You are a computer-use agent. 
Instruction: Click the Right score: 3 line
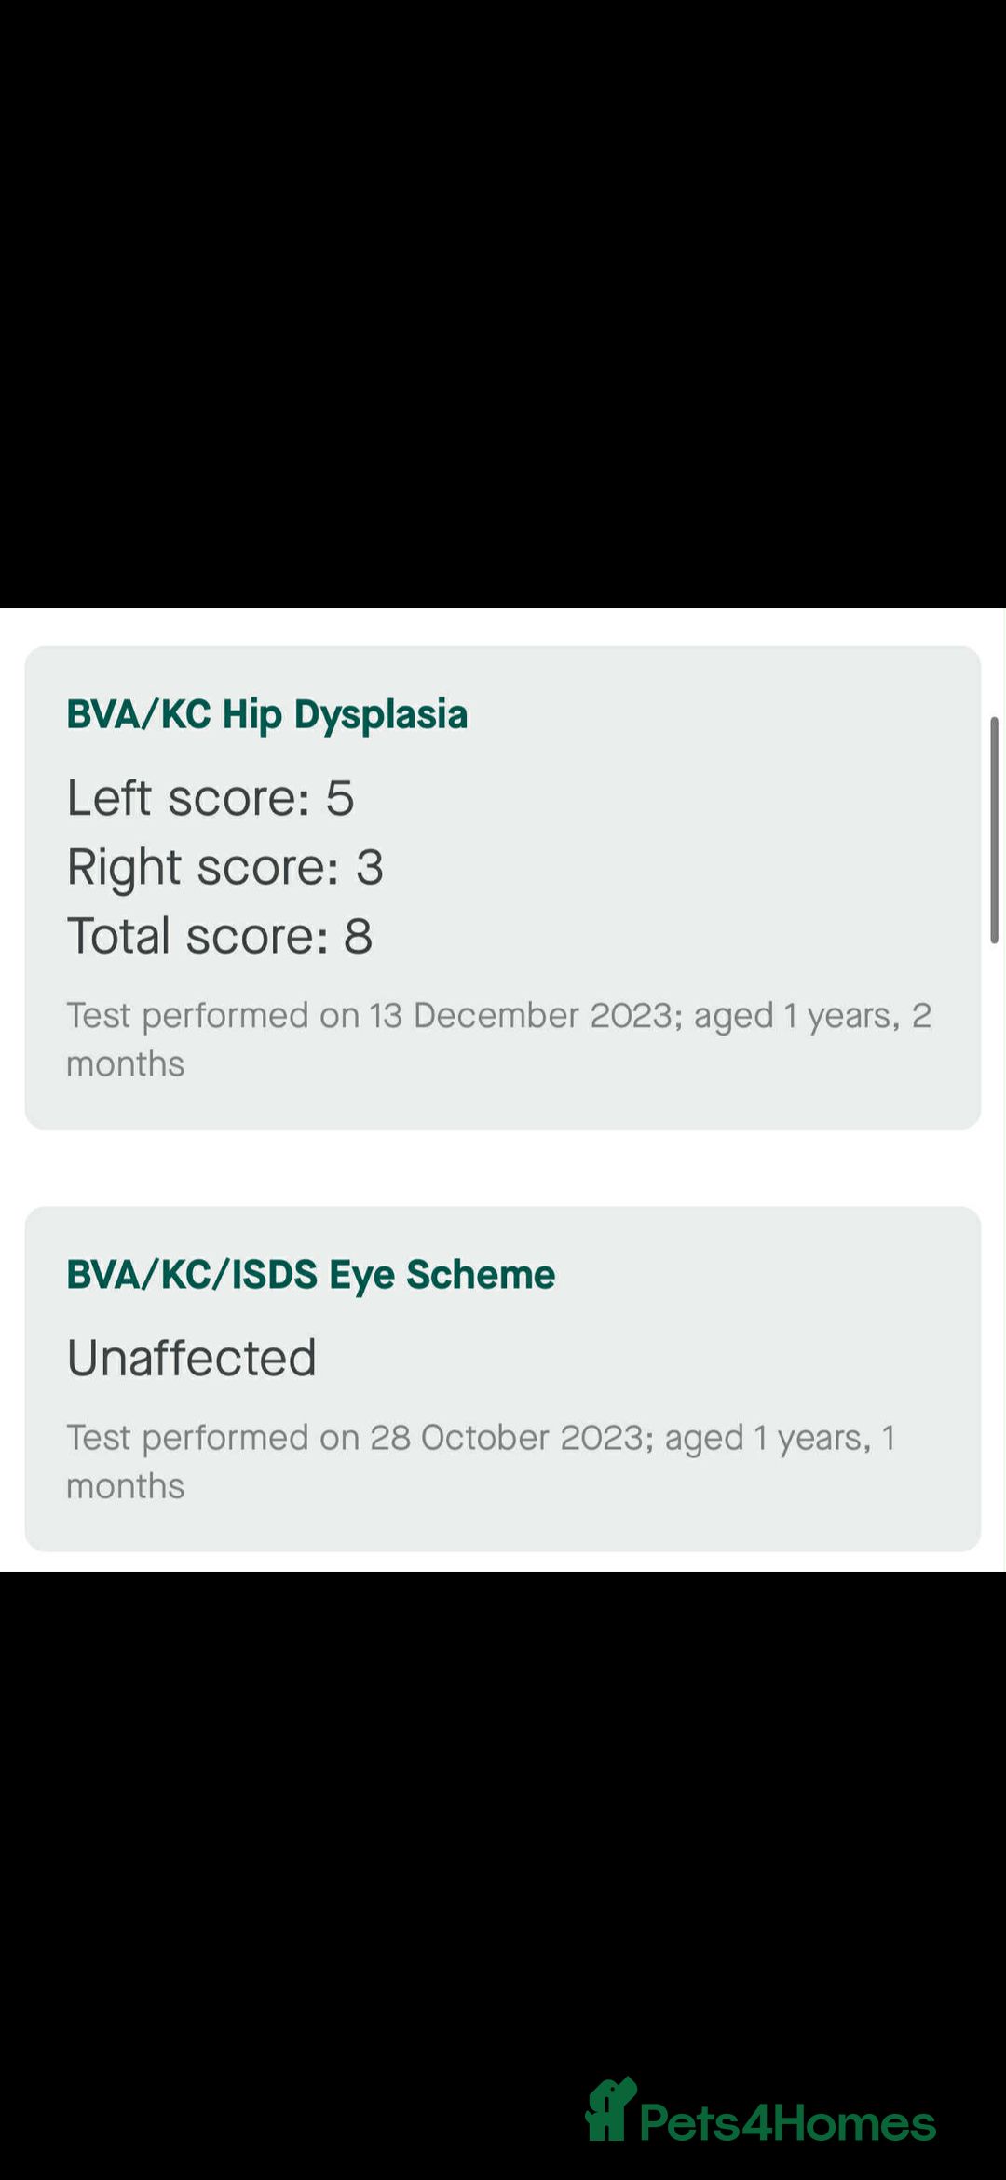[224, 867]
